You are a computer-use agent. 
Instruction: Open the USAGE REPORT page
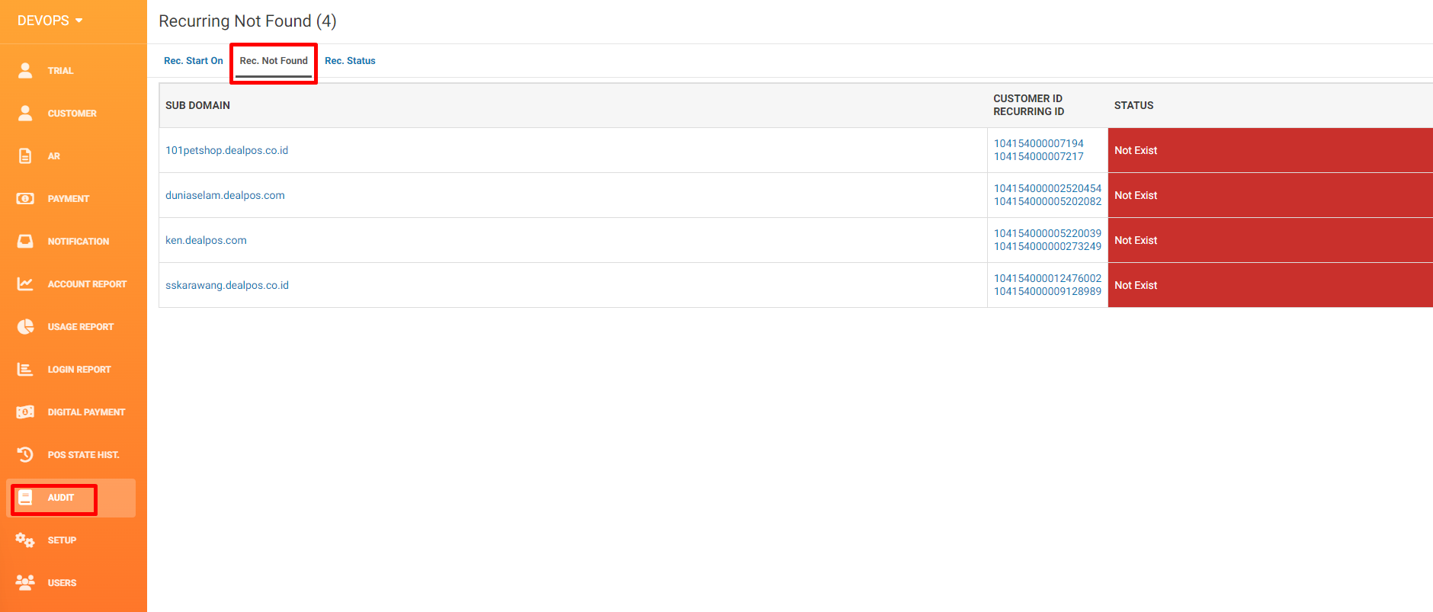[80, 327]
